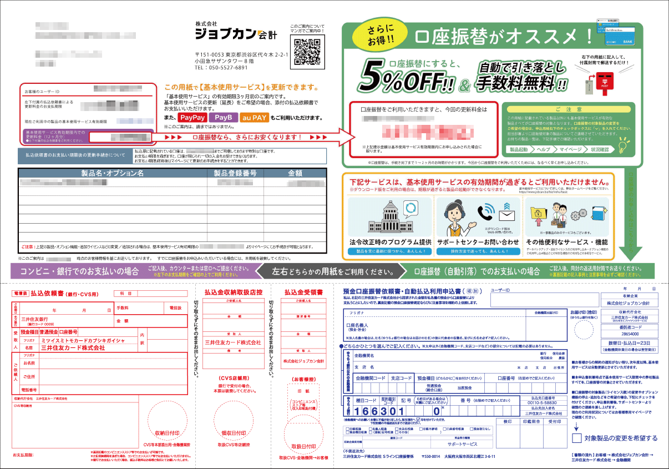Click the 払込金収納取扱店控 title
The image size is (669, 469).
(x=233, y=292)
